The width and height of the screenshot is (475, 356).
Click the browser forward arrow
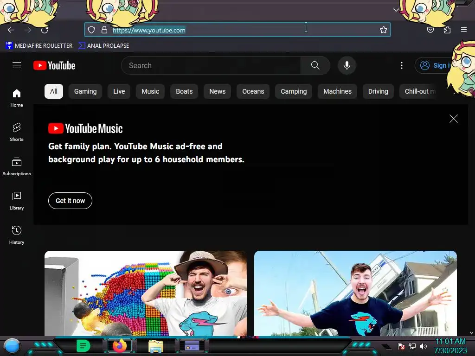point(28,30)
